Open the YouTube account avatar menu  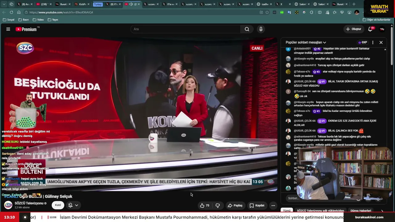click(x=382, y=29)
